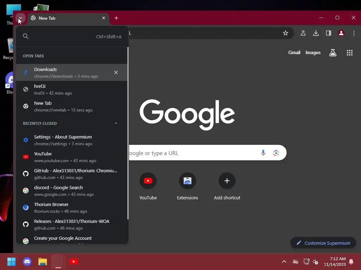Show hidden system tray icons
361x270 pixels.
pos(284,262)
